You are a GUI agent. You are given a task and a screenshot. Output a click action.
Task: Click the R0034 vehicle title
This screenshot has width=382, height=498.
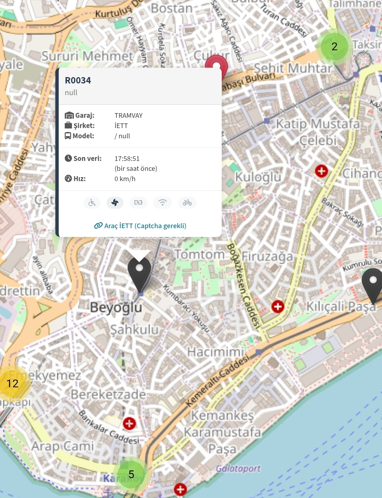(x=78, y=80)
